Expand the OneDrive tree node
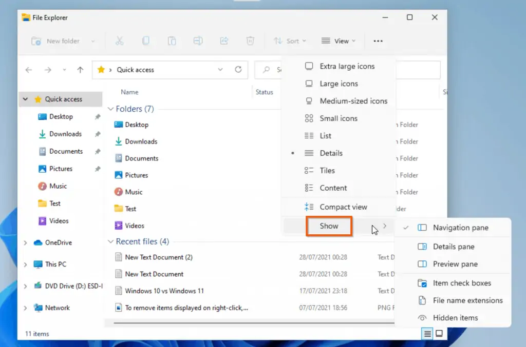526x347 pixels. [x=25, y=242]
